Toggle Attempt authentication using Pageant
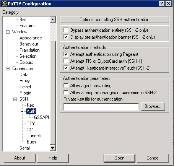Screen dimensions: 174x166 (66, 54)
